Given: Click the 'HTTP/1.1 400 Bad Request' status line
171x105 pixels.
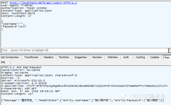Looking at the screenshot, I should [21, 67].
